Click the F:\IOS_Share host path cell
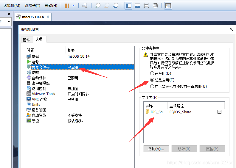The image size is (236, 168). point(180,112)
